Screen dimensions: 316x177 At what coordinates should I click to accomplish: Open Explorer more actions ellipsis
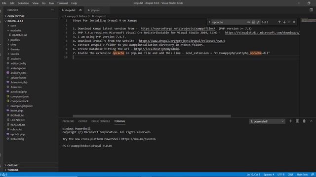click(53, 10)
